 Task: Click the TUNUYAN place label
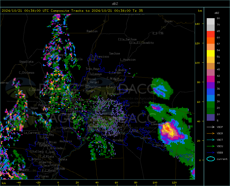pos(59,169)
